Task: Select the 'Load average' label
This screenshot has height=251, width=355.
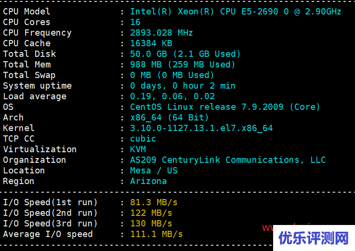Action: (x=35, y=96)
